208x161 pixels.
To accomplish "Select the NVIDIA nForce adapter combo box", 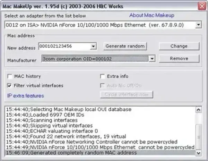I will 103,25.
